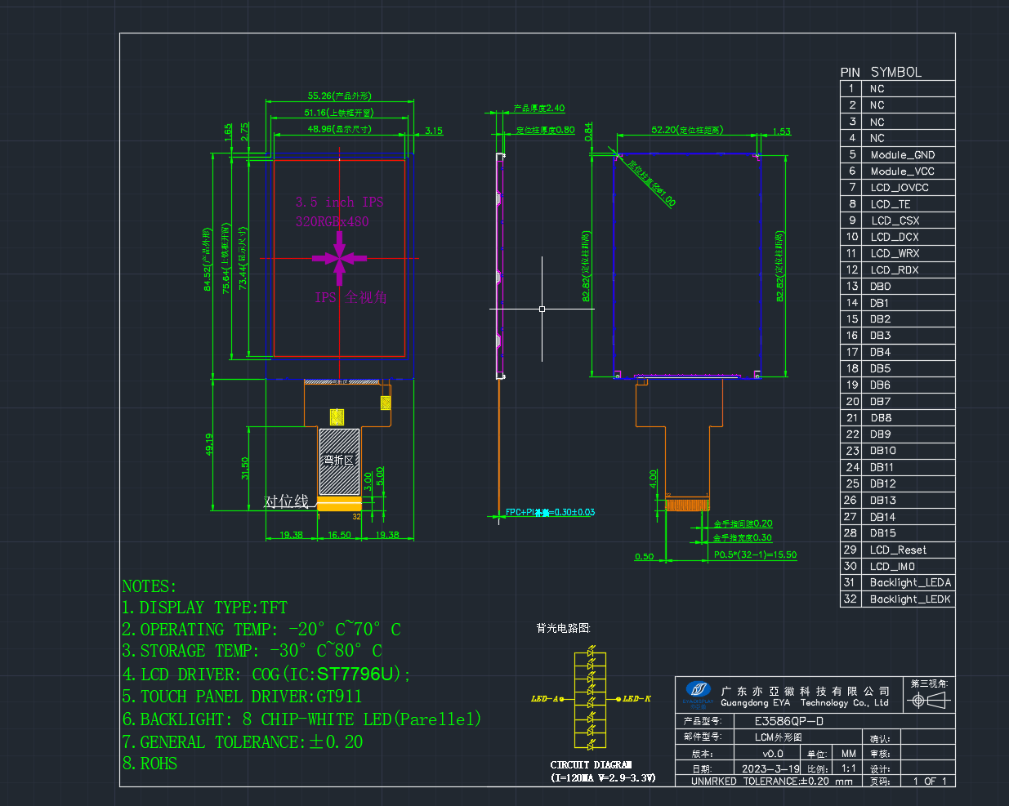Select the LCD_Reset symbol cell
The image size is (1009, 806).
[909, 550]
